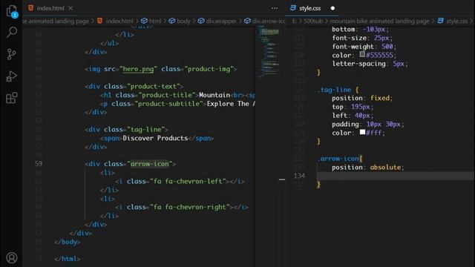Click the 'Discover Products' span text
This screenshot has width=475, height=267.
coord(155,138)
